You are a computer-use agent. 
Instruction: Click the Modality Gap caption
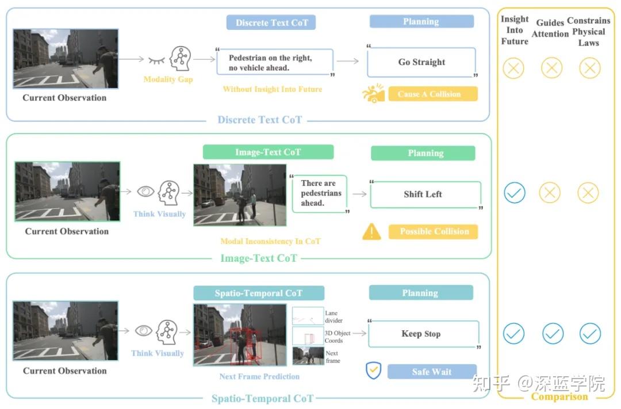168,79
